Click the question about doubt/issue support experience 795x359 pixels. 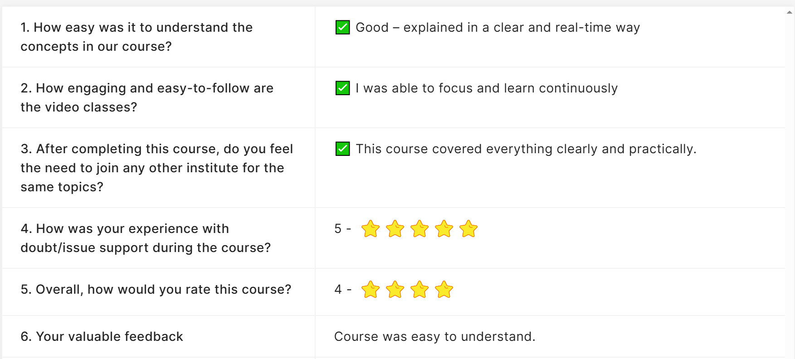(146, 238)
